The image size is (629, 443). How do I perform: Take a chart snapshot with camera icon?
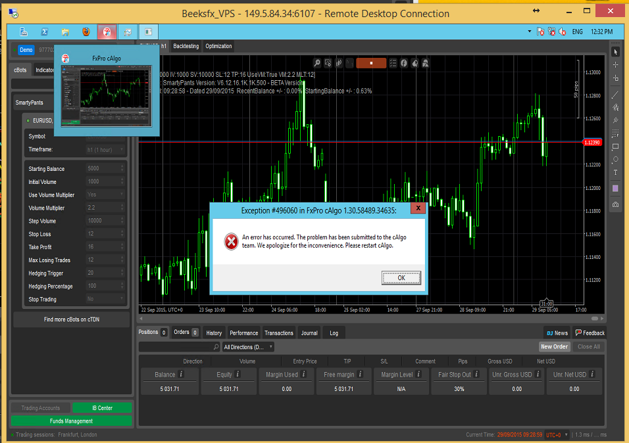click(x=615, y=204)
